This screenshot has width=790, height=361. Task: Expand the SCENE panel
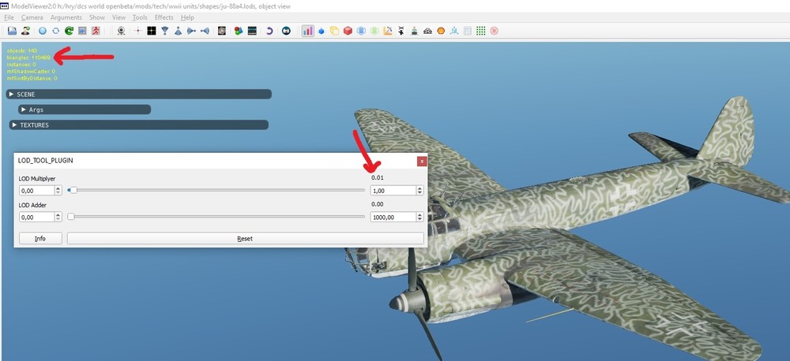pos(139,94)
